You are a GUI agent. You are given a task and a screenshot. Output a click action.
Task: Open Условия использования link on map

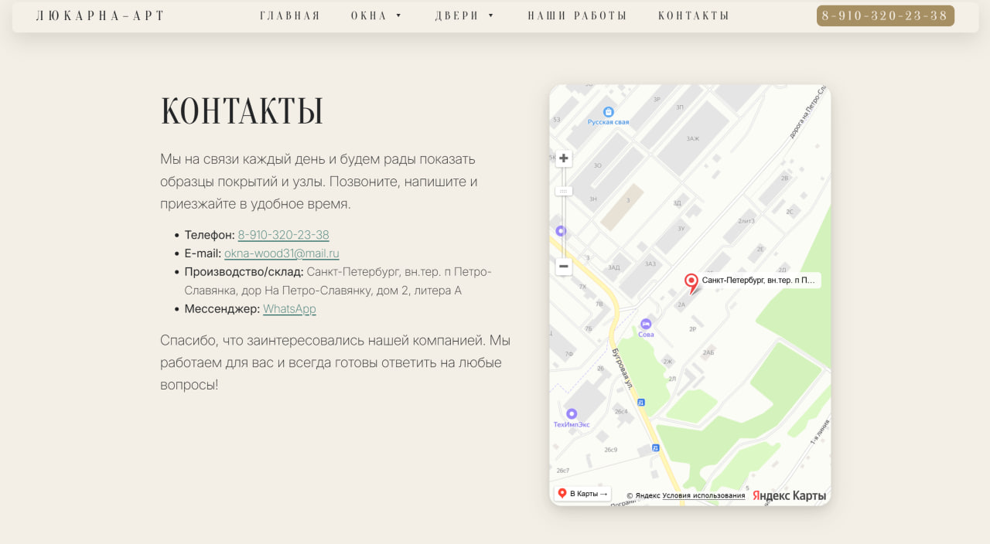[704, 496]
